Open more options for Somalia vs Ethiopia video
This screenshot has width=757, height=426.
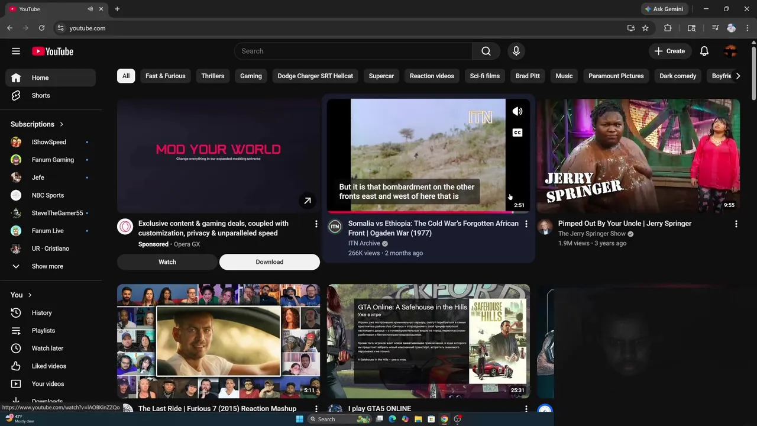pyautogui.click(x=526, y=224)
